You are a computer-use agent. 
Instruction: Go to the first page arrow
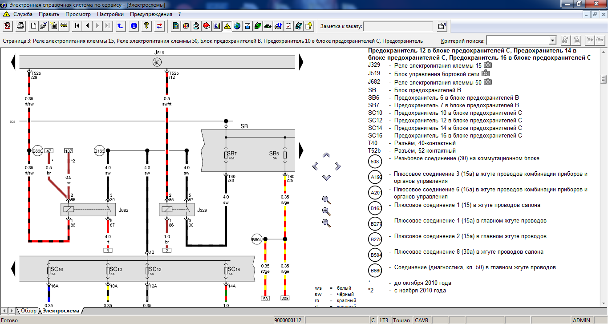77,26
